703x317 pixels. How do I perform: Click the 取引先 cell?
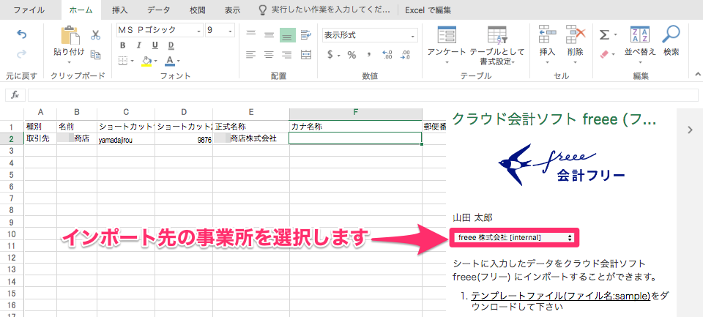(x=40, y=138)
